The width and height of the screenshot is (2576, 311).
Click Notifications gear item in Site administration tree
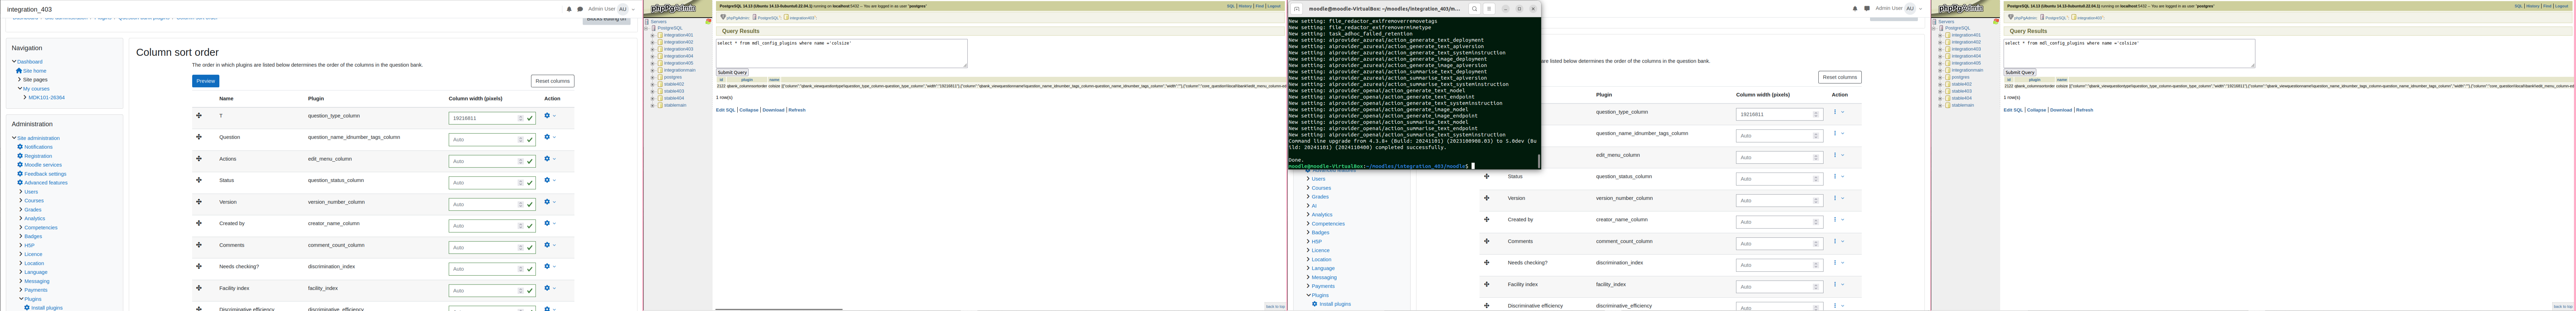click(35, 147)
